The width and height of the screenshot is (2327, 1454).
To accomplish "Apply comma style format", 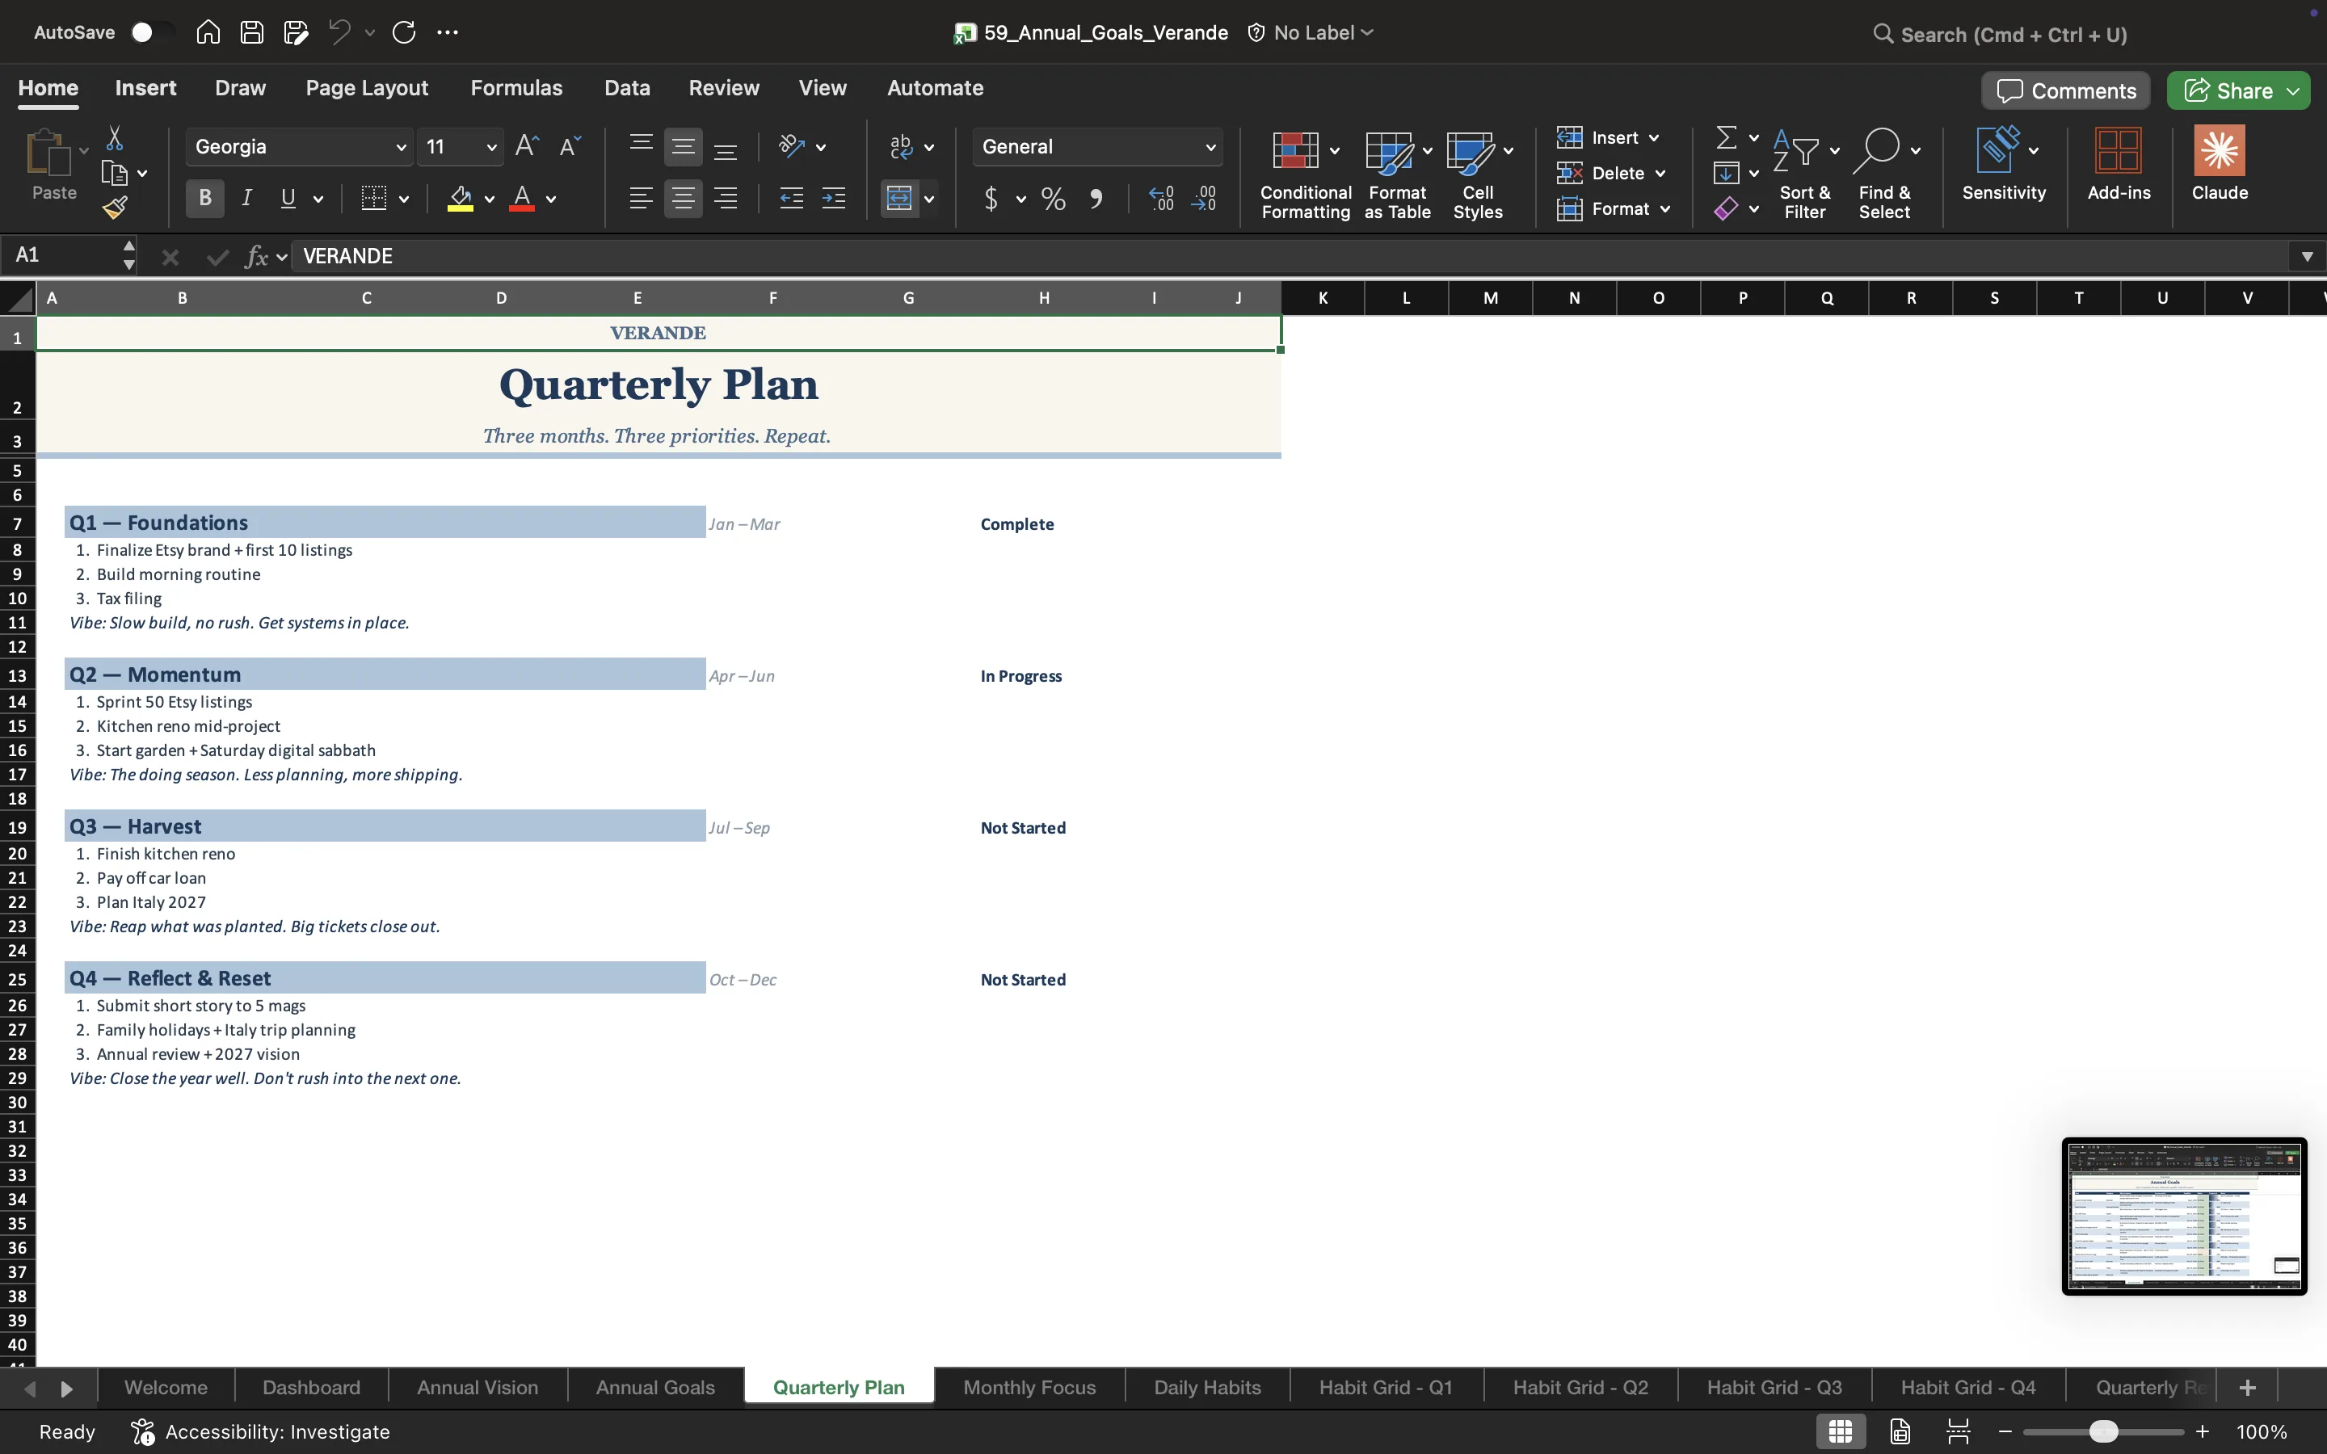I will point(1096,199).
